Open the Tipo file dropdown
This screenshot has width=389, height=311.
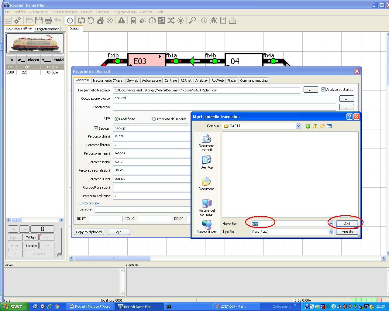331,232
